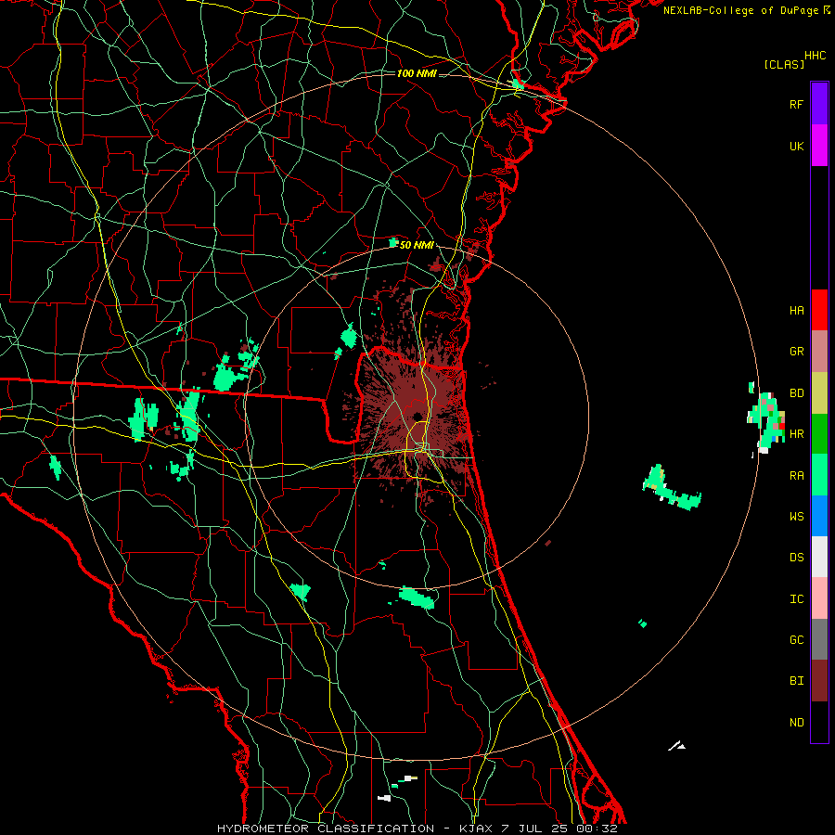
Task: Click the "RF" legend label
Action: [x=796, y=105]
